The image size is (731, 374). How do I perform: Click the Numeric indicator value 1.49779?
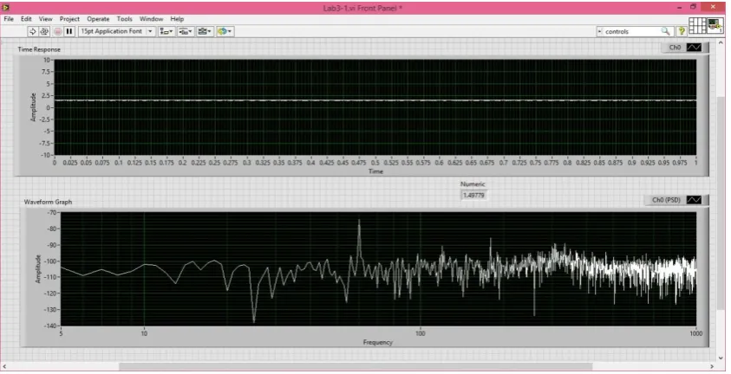(473, 196)
